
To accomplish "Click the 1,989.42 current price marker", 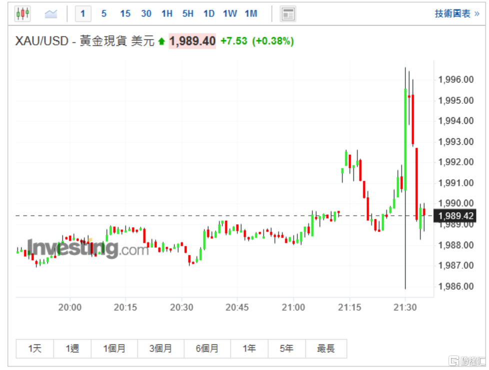I will [455, 216].
